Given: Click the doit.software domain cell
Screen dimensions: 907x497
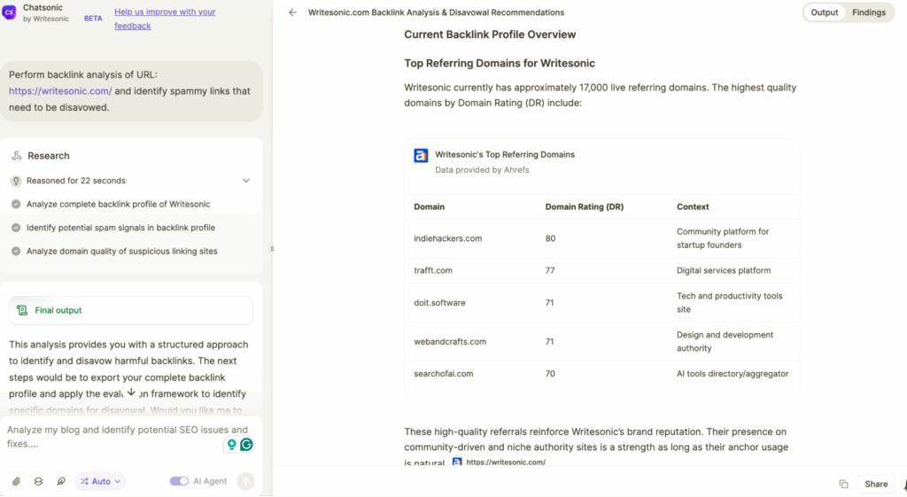Looking at the screenshot, I should [x=439, y=303].
